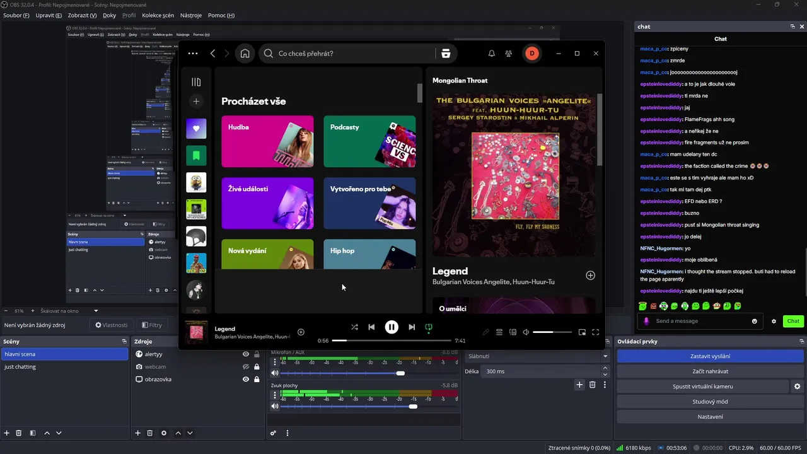Click Začít nahrávat button
This screenshot has width=807, height=454.
(x=710, y=371)
